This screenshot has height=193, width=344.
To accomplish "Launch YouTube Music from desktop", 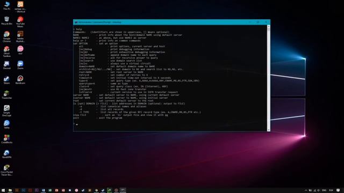I will pyautogui.click(x=20, y=21).
